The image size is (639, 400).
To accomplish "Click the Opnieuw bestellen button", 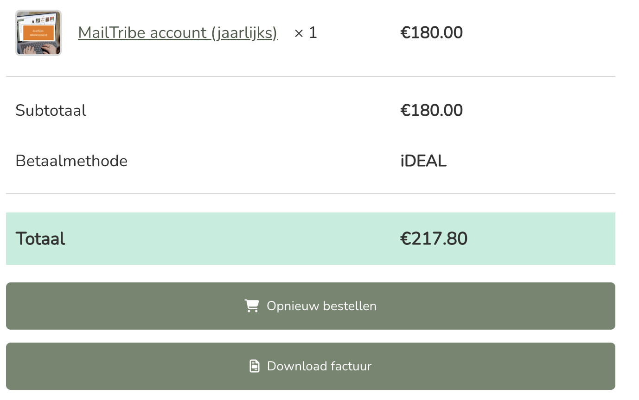I will [310, 306].
